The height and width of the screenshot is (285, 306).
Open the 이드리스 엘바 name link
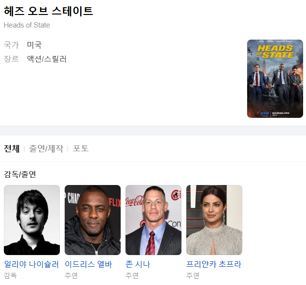pyautogui.click(x=88, y=264)
